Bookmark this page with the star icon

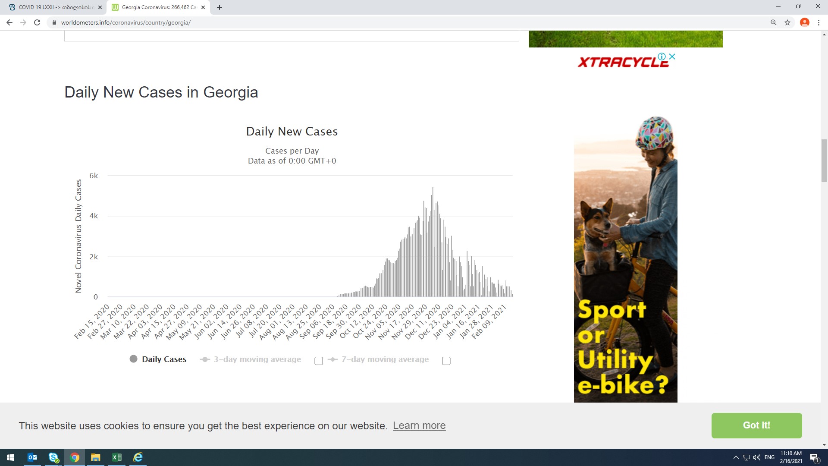click(787, 22)
